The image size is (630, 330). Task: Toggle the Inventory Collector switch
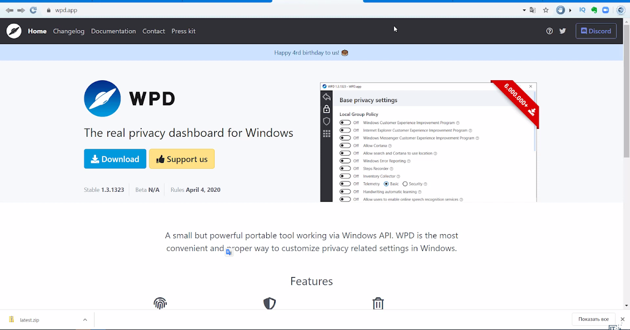[x=345, y=177]
